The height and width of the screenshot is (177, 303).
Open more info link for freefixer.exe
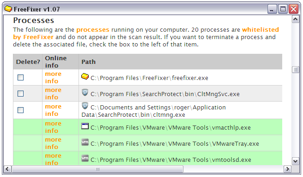[x=53, y=78]
